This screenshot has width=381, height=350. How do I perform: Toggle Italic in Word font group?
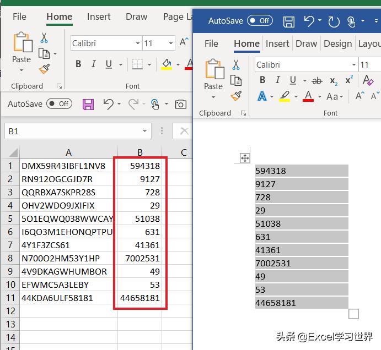277,80
